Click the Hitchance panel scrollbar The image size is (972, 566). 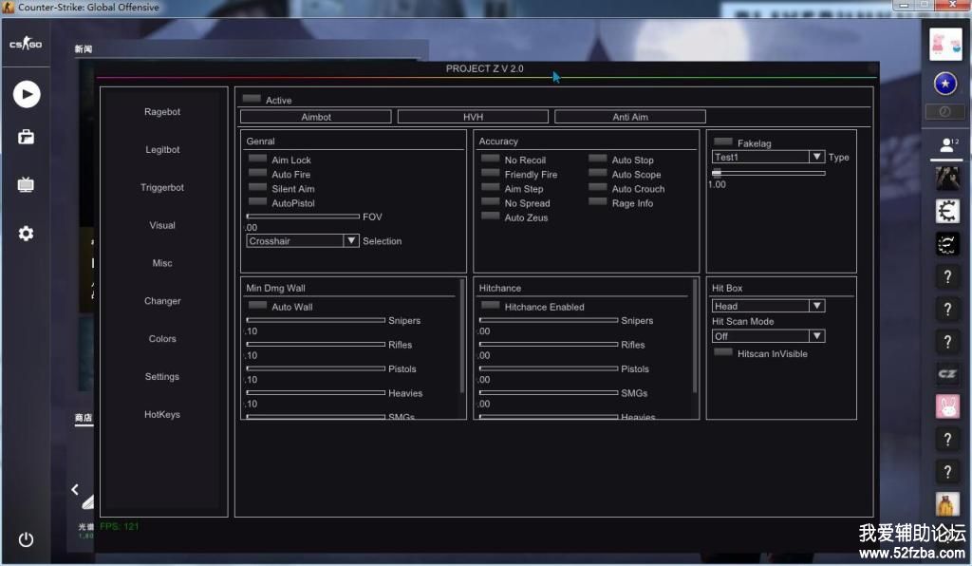[x=695, y=335]
